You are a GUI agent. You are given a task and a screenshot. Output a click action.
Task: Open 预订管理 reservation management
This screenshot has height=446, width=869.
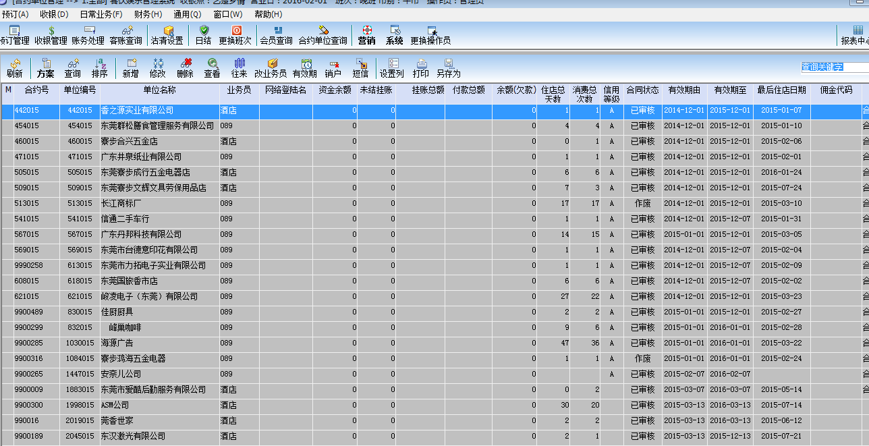(14, 35)
